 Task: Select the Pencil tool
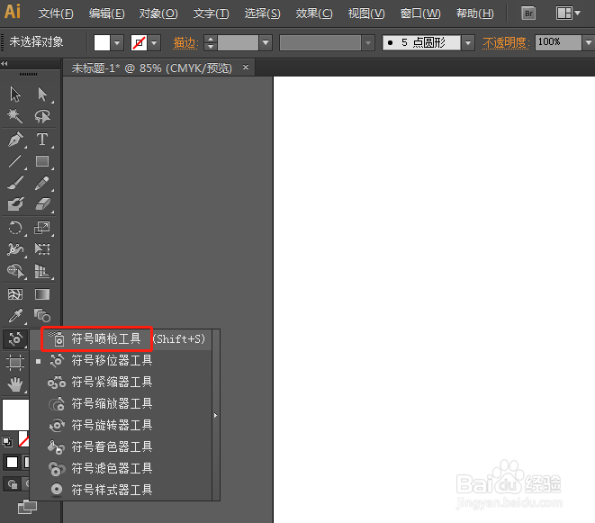click(42, 183)
